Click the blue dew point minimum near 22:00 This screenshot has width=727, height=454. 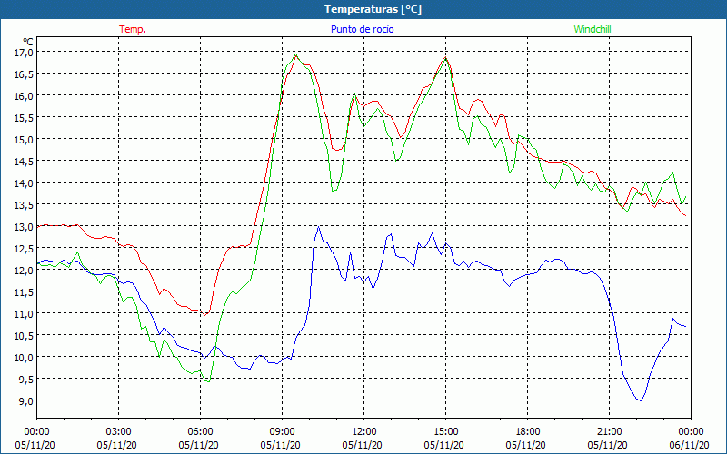point(641,400)
